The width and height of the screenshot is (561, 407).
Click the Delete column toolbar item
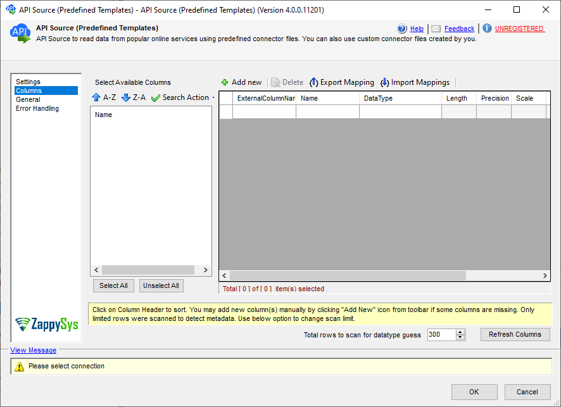pos(287,83)
